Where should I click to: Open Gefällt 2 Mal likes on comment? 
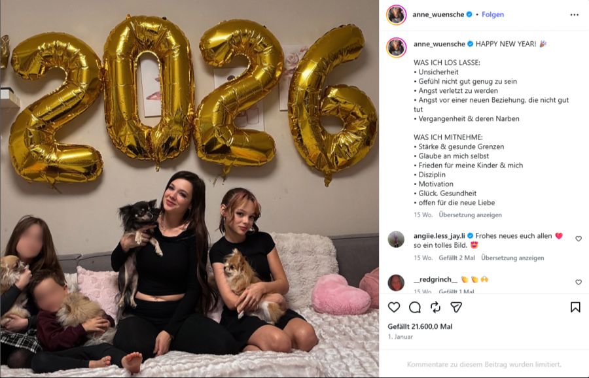click(457, 258)
